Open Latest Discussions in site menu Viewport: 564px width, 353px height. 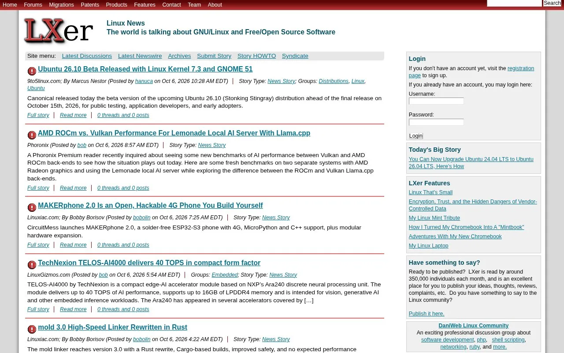click(x=87, y=56)
